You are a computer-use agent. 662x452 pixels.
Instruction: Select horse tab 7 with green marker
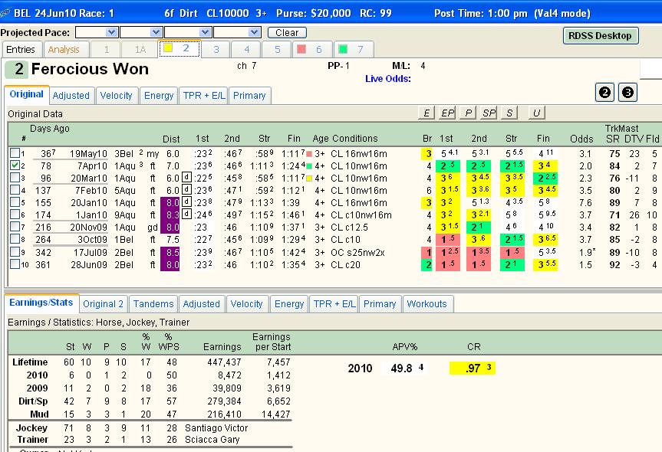point(353,49)
